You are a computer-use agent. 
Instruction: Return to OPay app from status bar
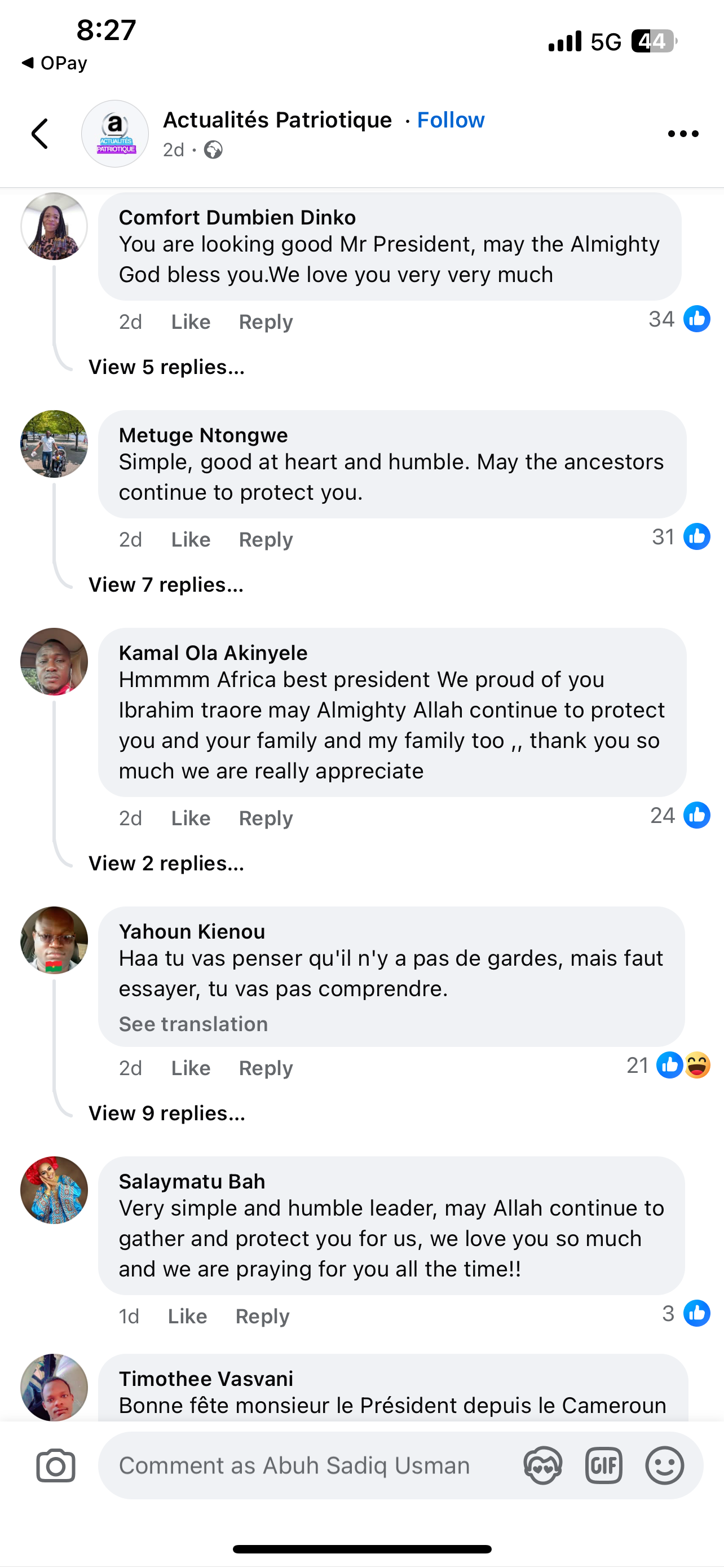click(55, 63)
